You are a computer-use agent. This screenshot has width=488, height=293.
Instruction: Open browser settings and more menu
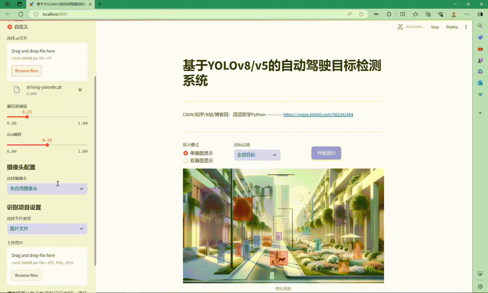(x=467, y=14)
